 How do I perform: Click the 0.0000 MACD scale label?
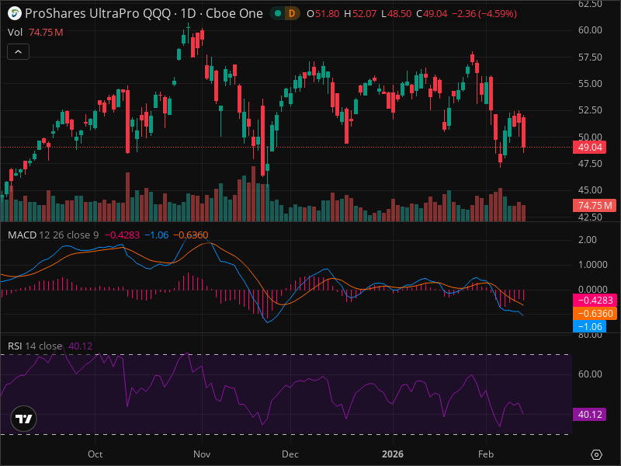(593, 289)
